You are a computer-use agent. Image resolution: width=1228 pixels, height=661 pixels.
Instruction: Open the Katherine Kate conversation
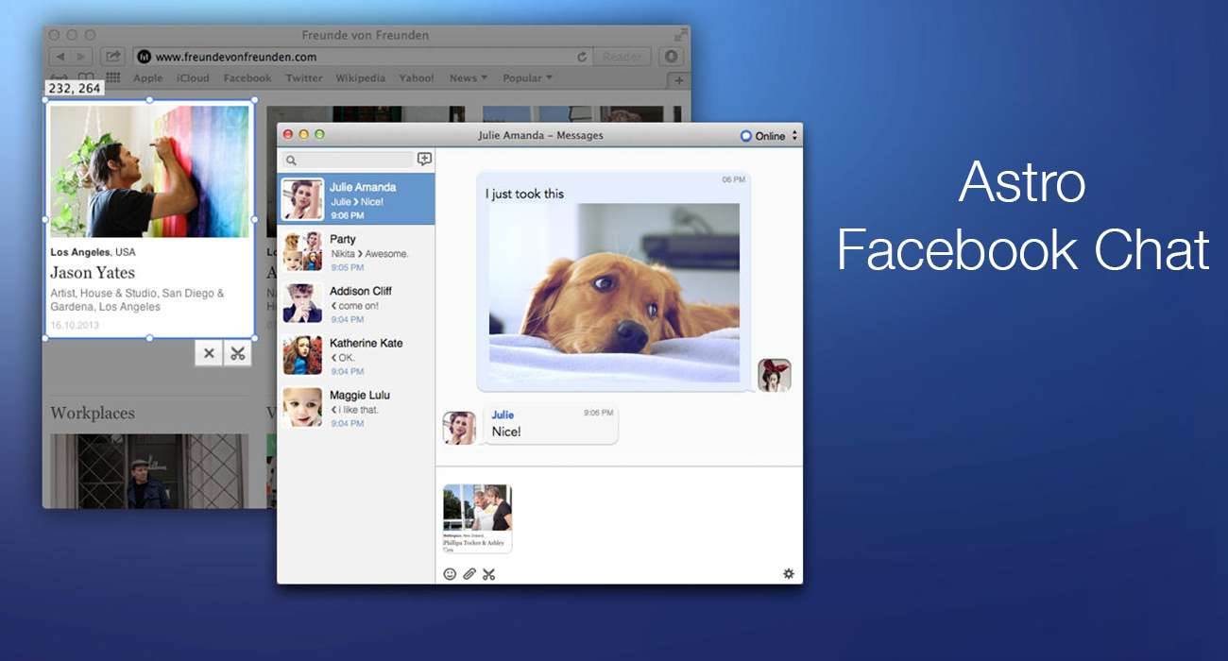(x=356, y=355)
